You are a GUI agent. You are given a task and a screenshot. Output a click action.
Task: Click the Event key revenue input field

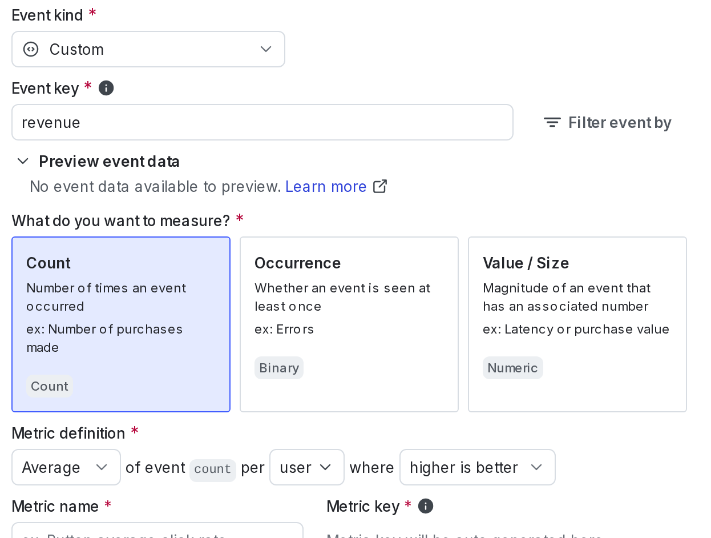[x=262, y=122]
